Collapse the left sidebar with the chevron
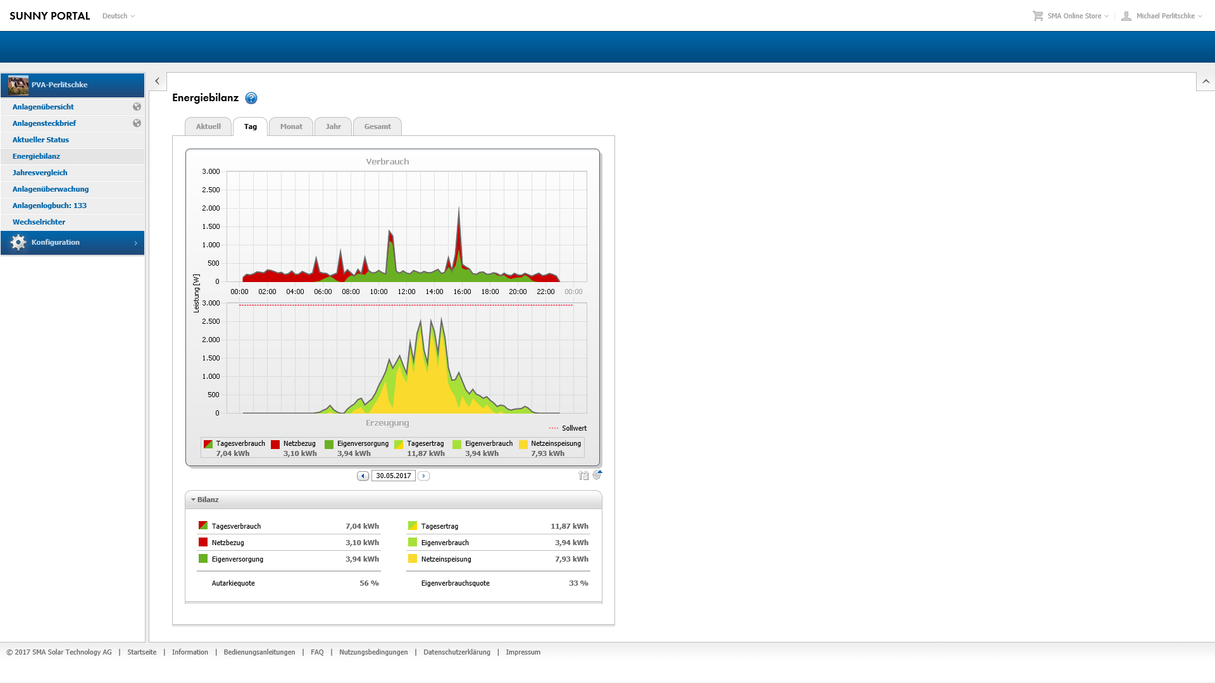 [158, 81]
